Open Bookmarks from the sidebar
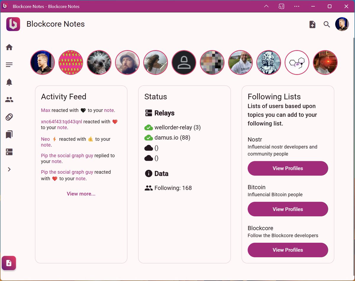Viewport: 355px width, 281px height. [9, 134]
